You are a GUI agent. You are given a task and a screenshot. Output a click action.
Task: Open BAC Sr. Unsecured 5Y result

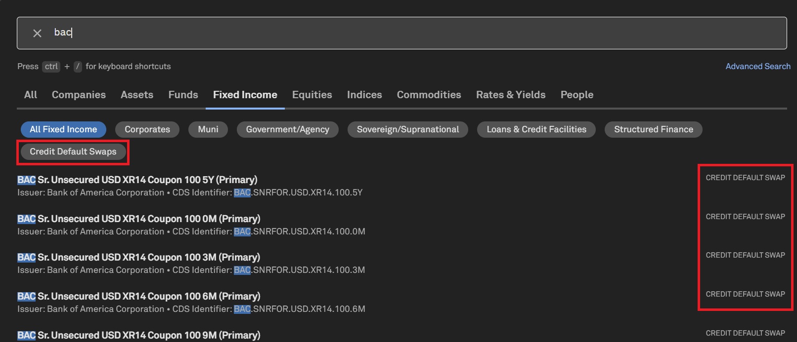(137, 180)
